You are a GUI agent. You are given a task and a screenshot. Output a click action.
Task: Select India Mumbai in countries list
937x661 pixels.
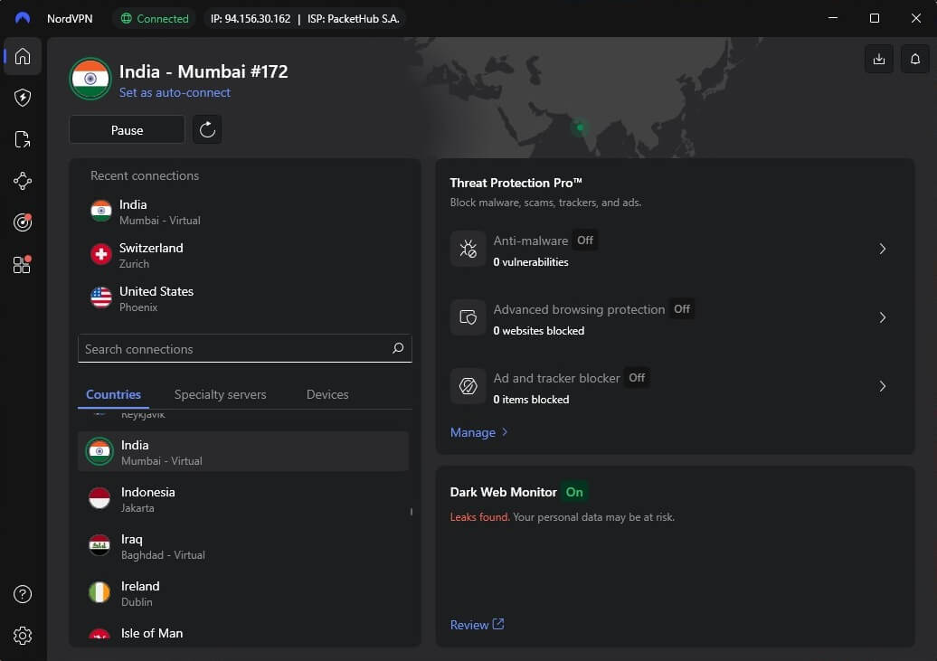click(x=243, y=452)
